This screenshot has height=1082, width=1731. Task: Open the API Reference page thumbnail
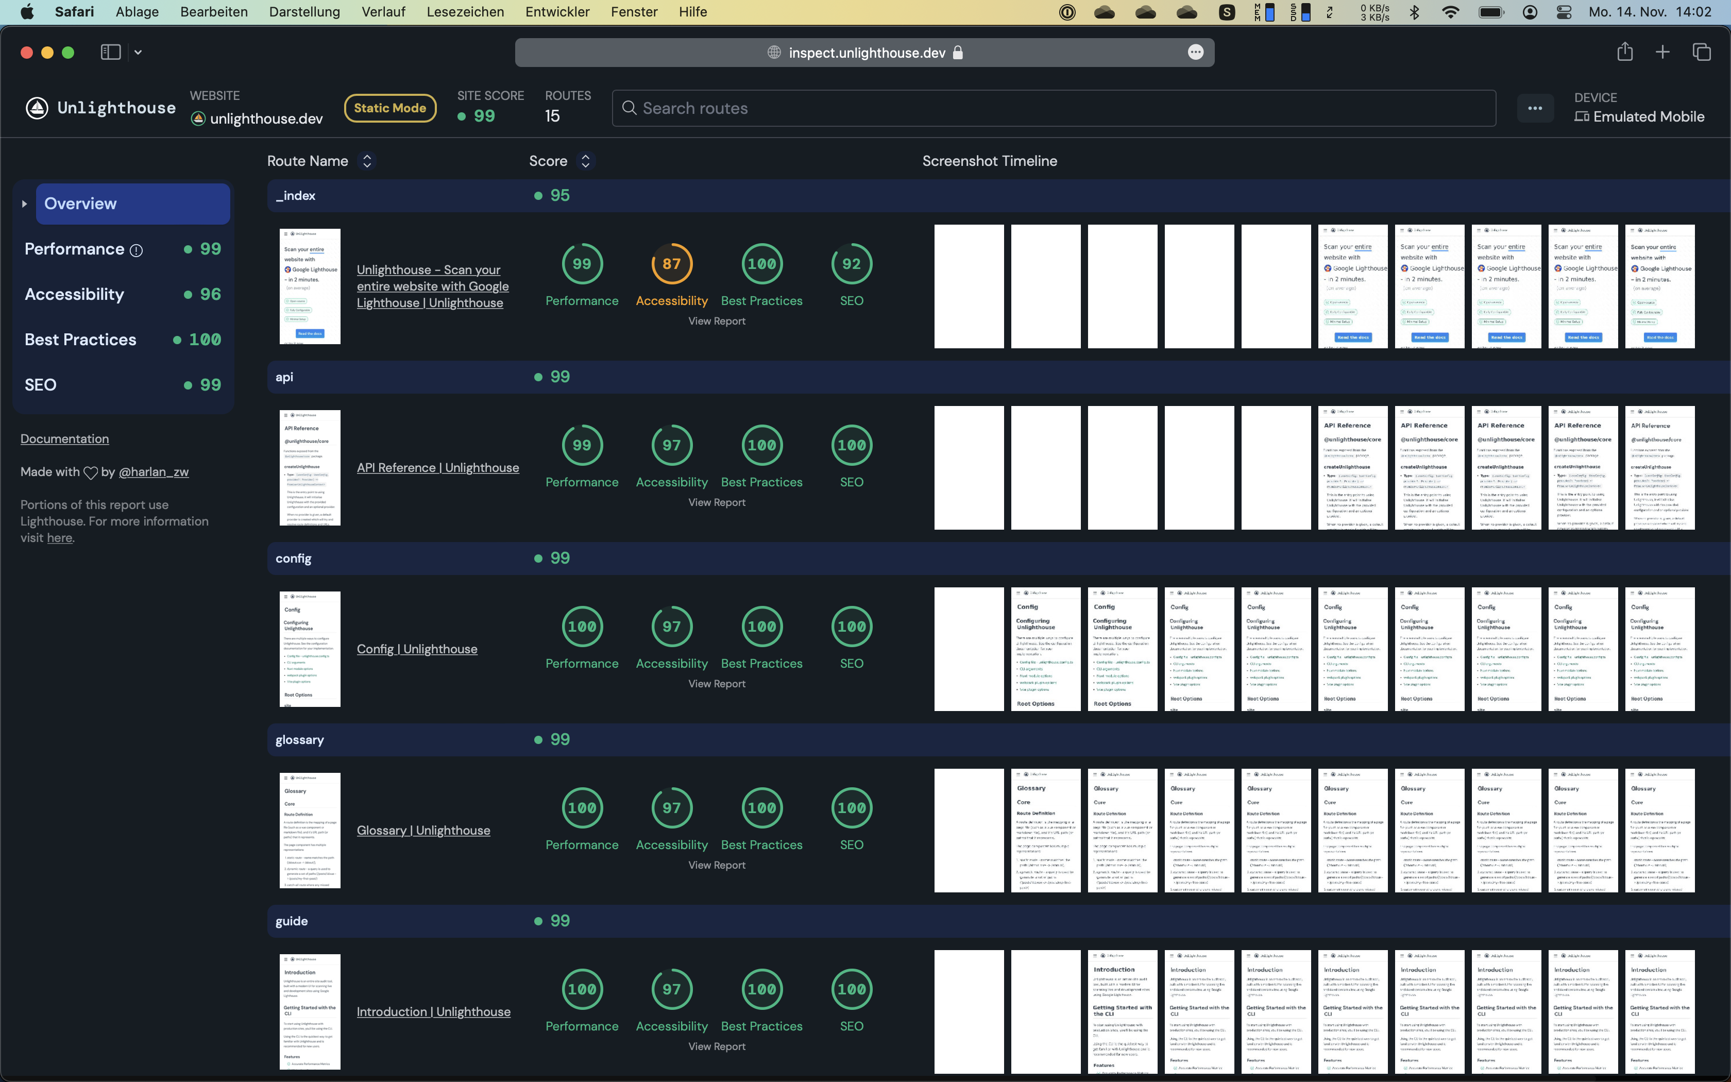[x=310, y=468]
